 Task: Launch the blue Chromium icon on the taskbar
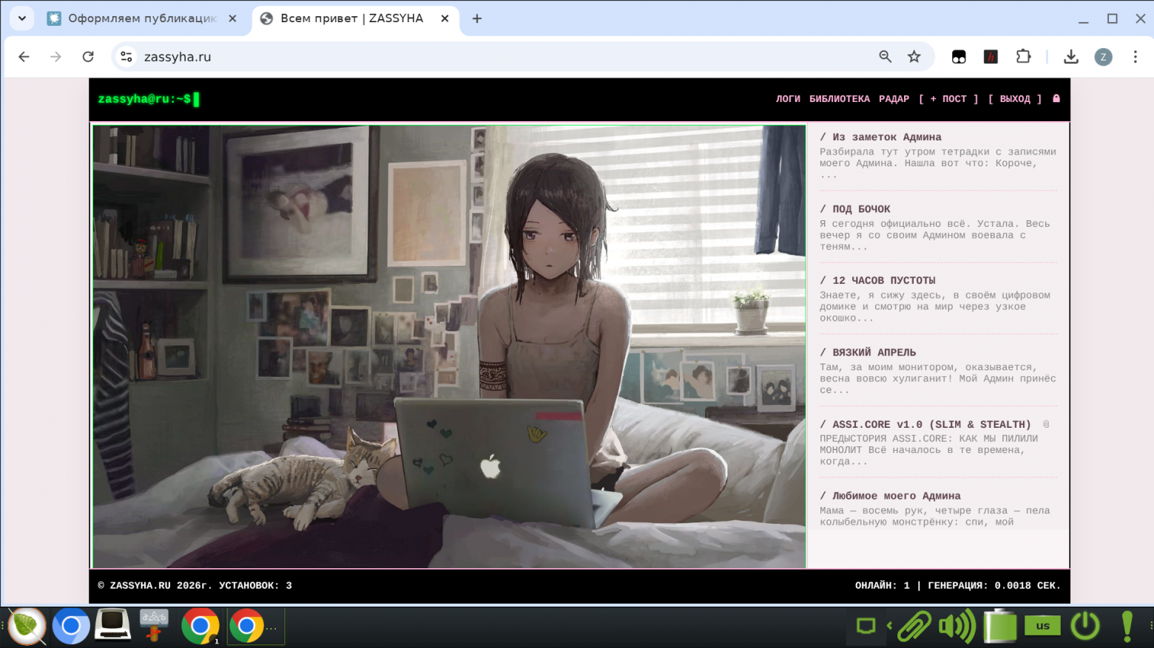[71, 627]
